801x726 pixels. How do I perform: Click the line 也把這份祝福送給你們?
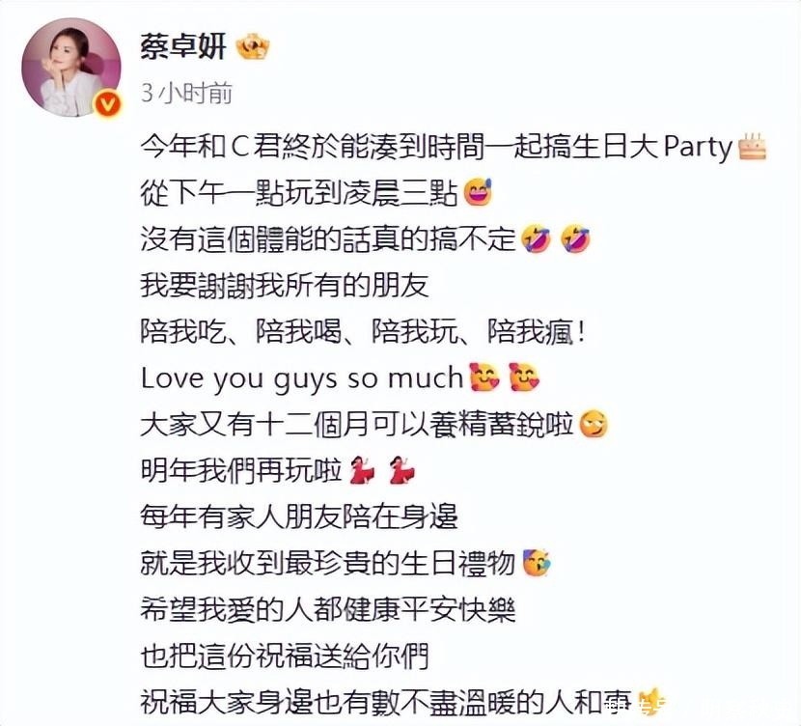click(x=285, y=656)
